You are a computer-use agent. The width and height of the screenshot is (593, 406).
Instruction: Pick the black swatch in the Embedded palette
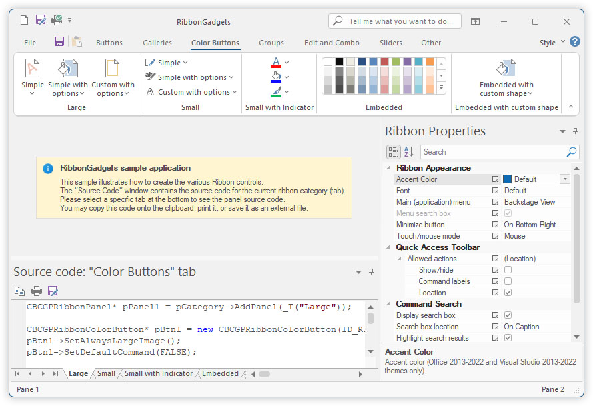[x=339, y=62]
